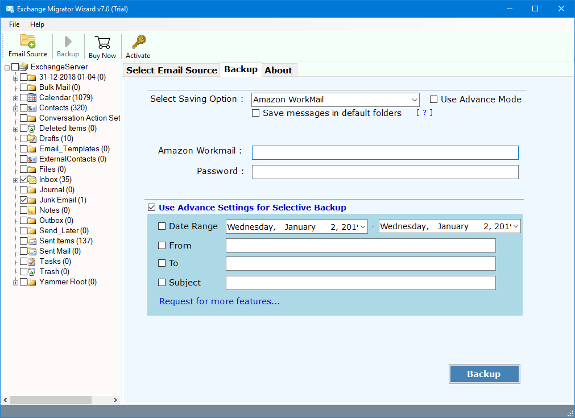The width and height of the screenshot is (575, 418).
Task: Click the Sent Items folder icon
Action: click(x=32, y=241)
